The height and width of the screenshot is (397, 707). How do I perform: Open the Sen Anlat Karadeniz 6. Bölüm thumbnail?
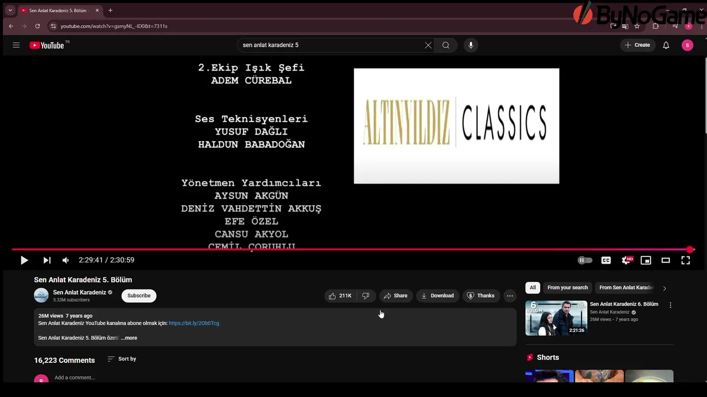coord(556,318)
